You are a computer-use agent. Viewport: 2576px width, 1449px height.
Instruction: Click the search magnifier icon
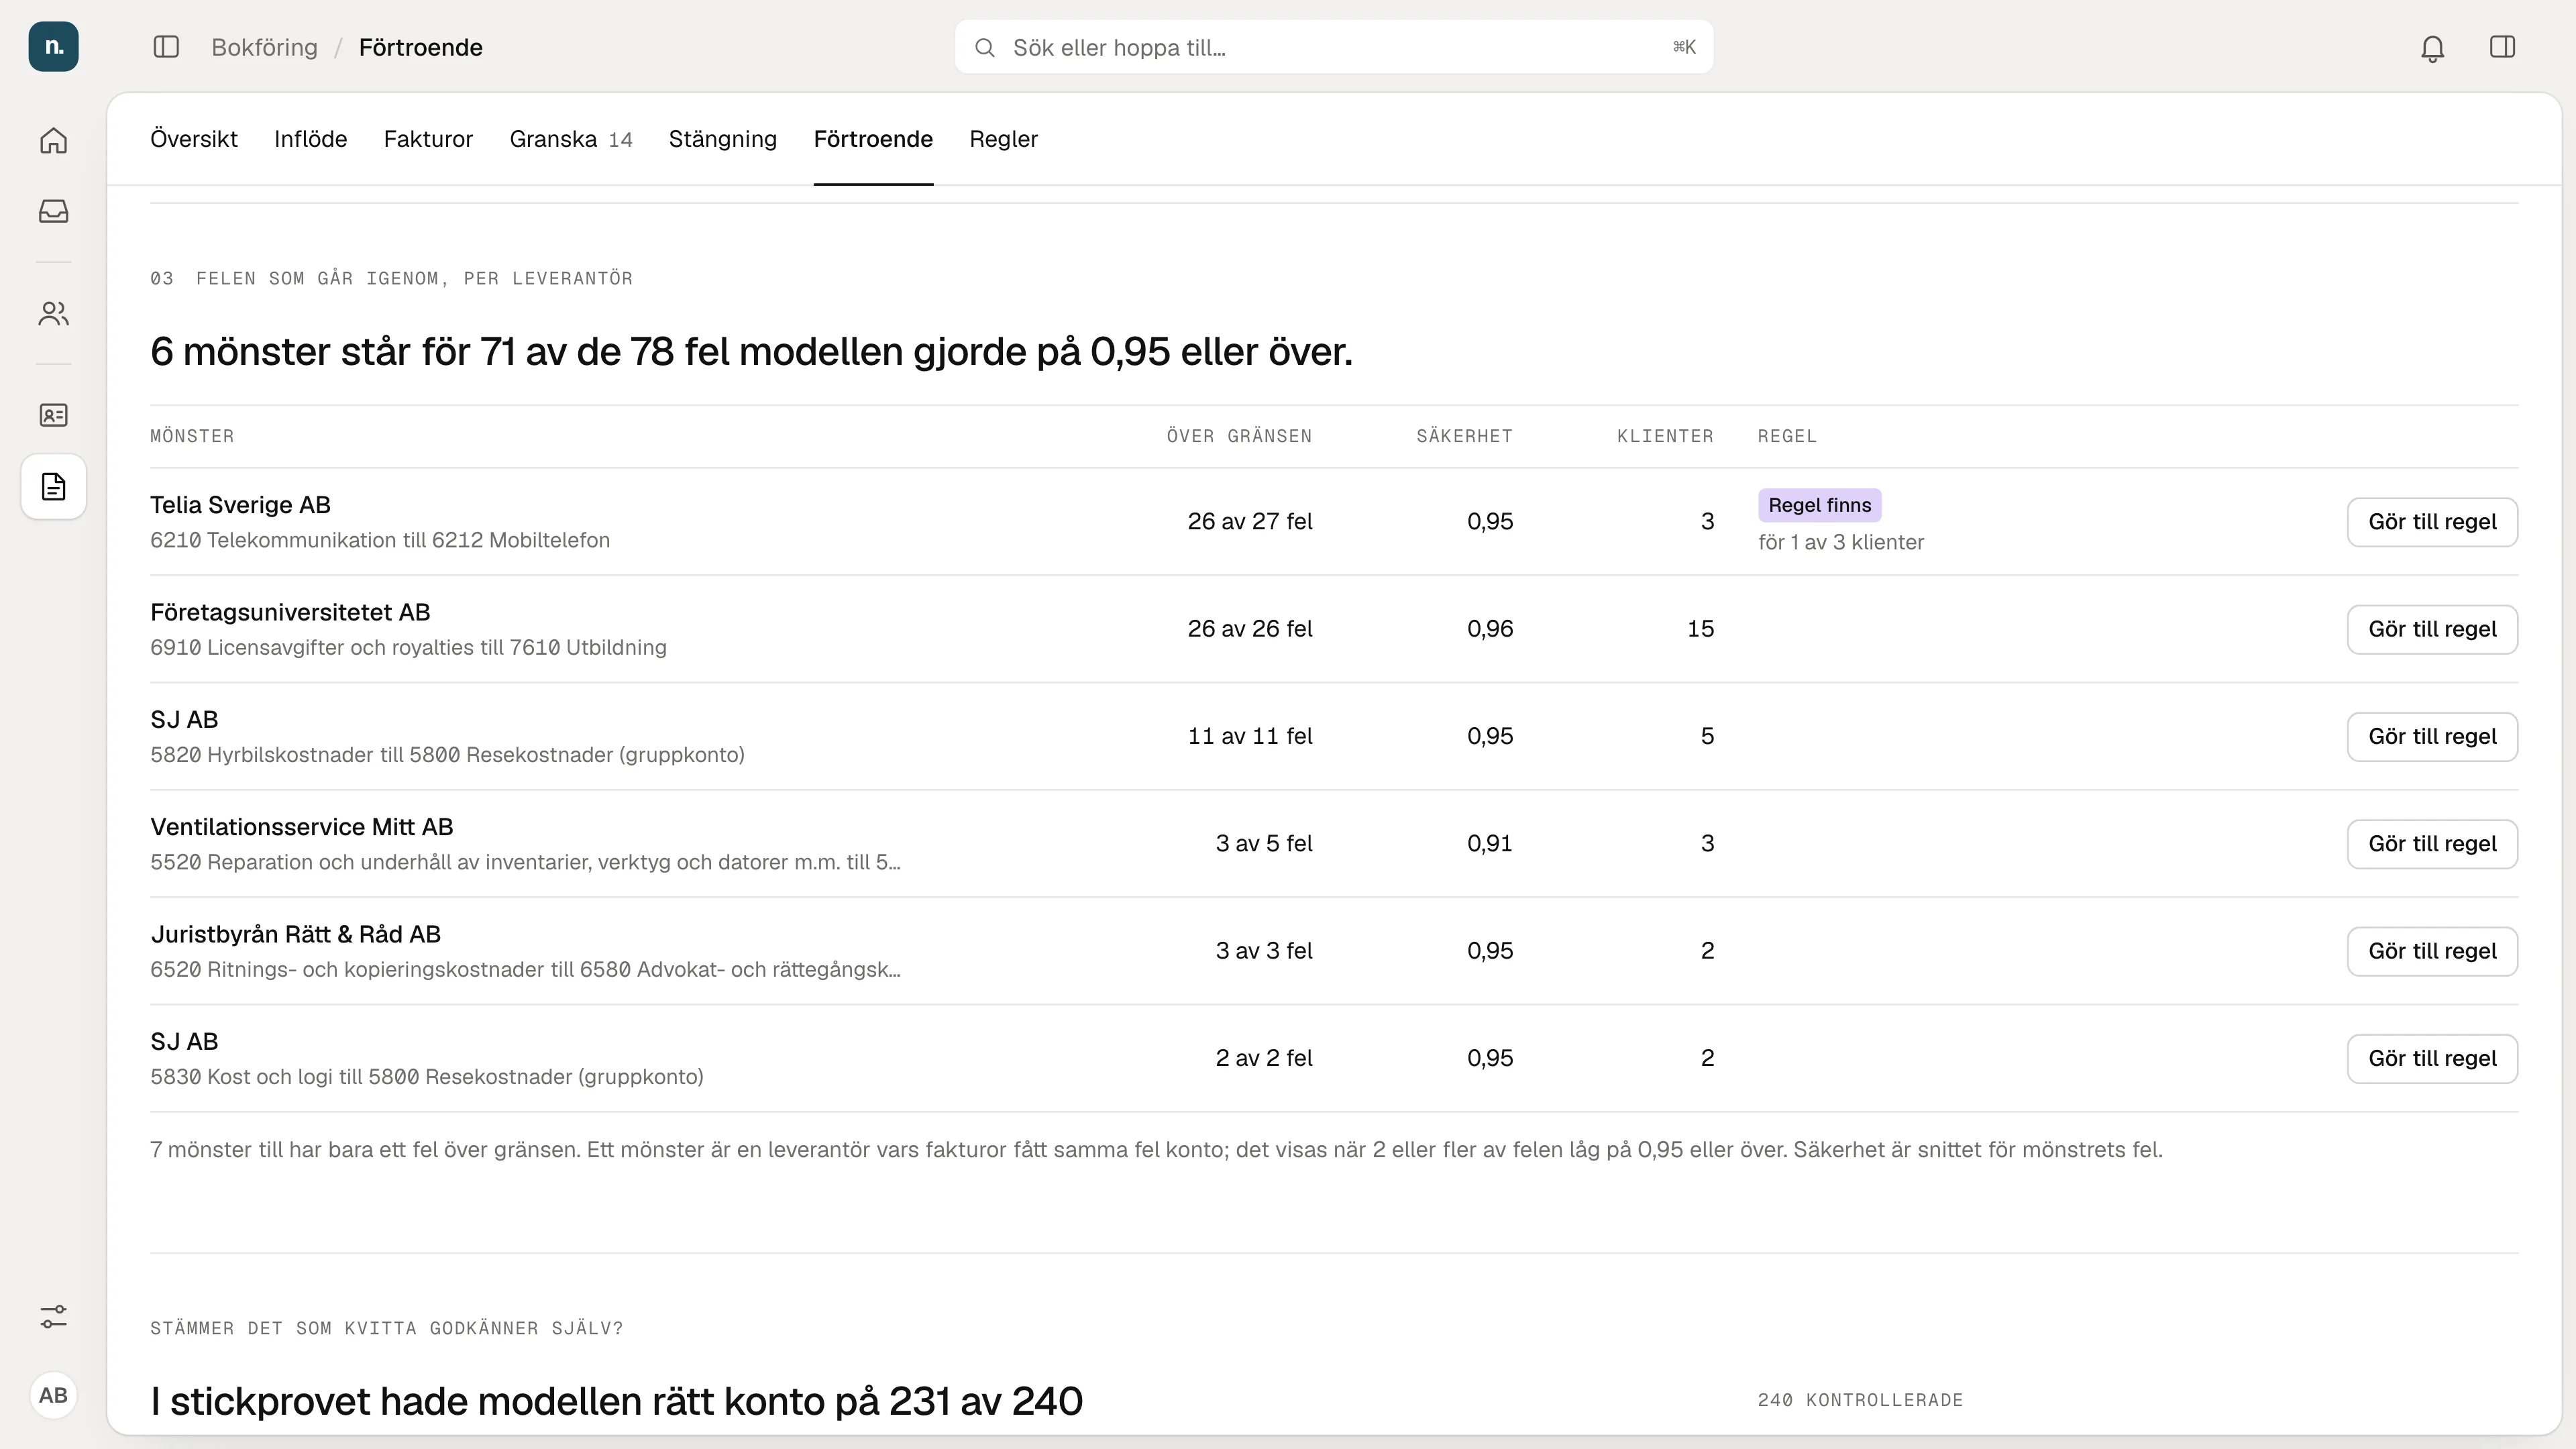[x=985, y=48]
